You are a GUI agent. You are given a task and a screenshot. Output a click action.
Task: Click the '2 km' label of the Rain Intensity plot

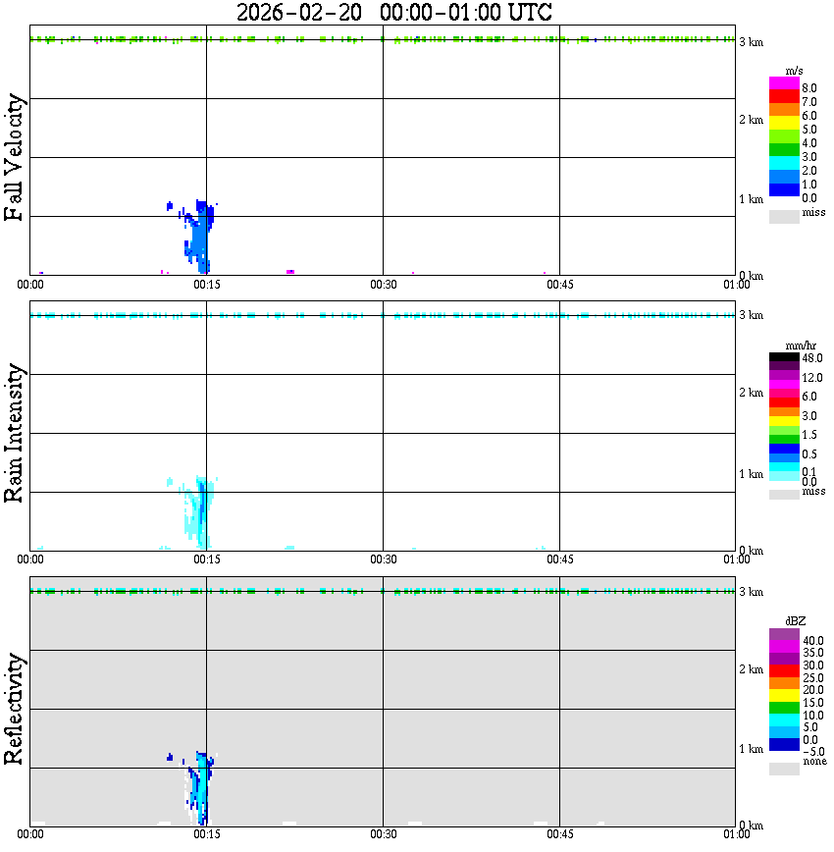pyautogui.click(x=752, y=393)
